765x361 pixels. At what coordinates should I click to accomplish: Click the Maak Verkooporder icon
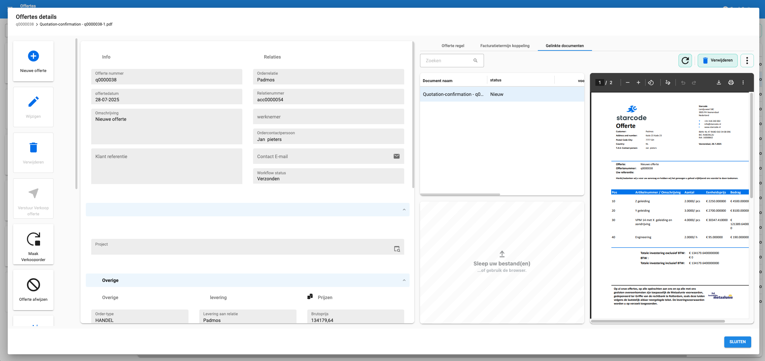tap(33, 239)
